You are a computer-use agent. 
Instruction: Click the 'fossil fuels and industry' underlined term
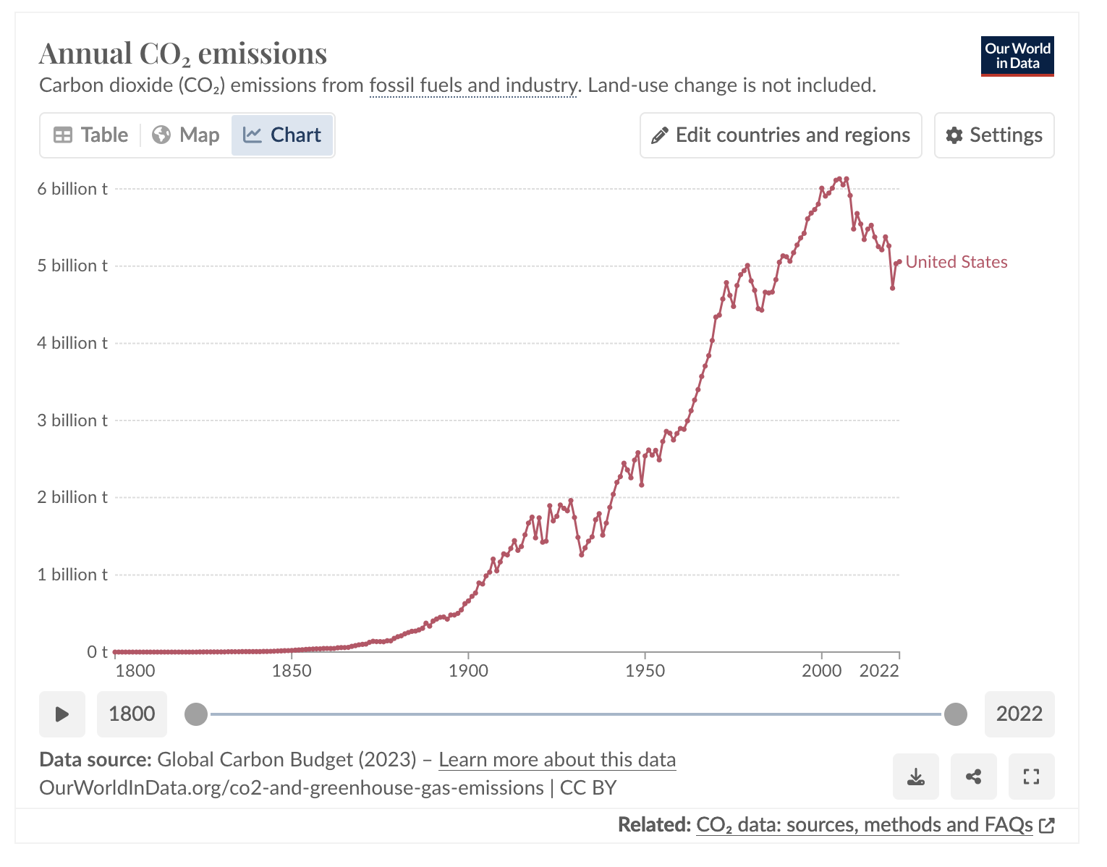click(x=473, y=85)
